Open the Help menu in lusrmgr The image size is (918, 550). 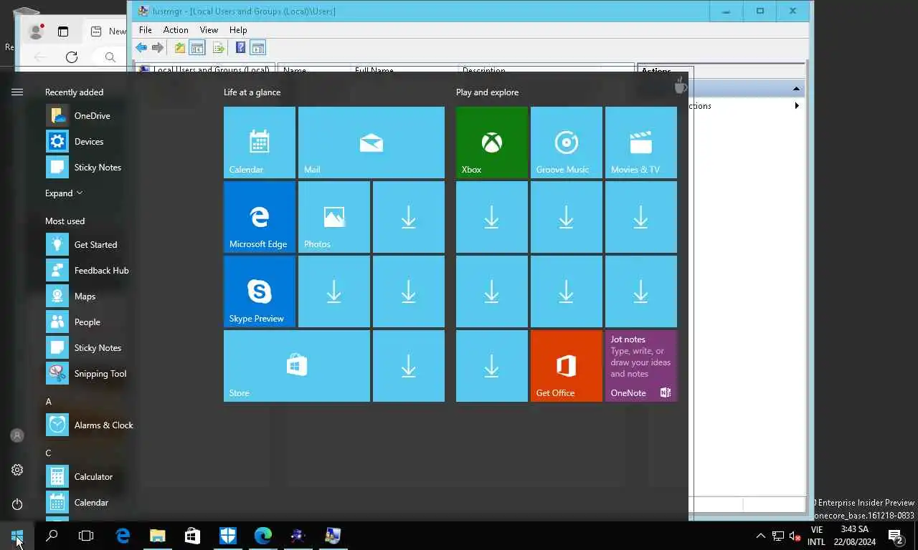(x=238, y=30)
